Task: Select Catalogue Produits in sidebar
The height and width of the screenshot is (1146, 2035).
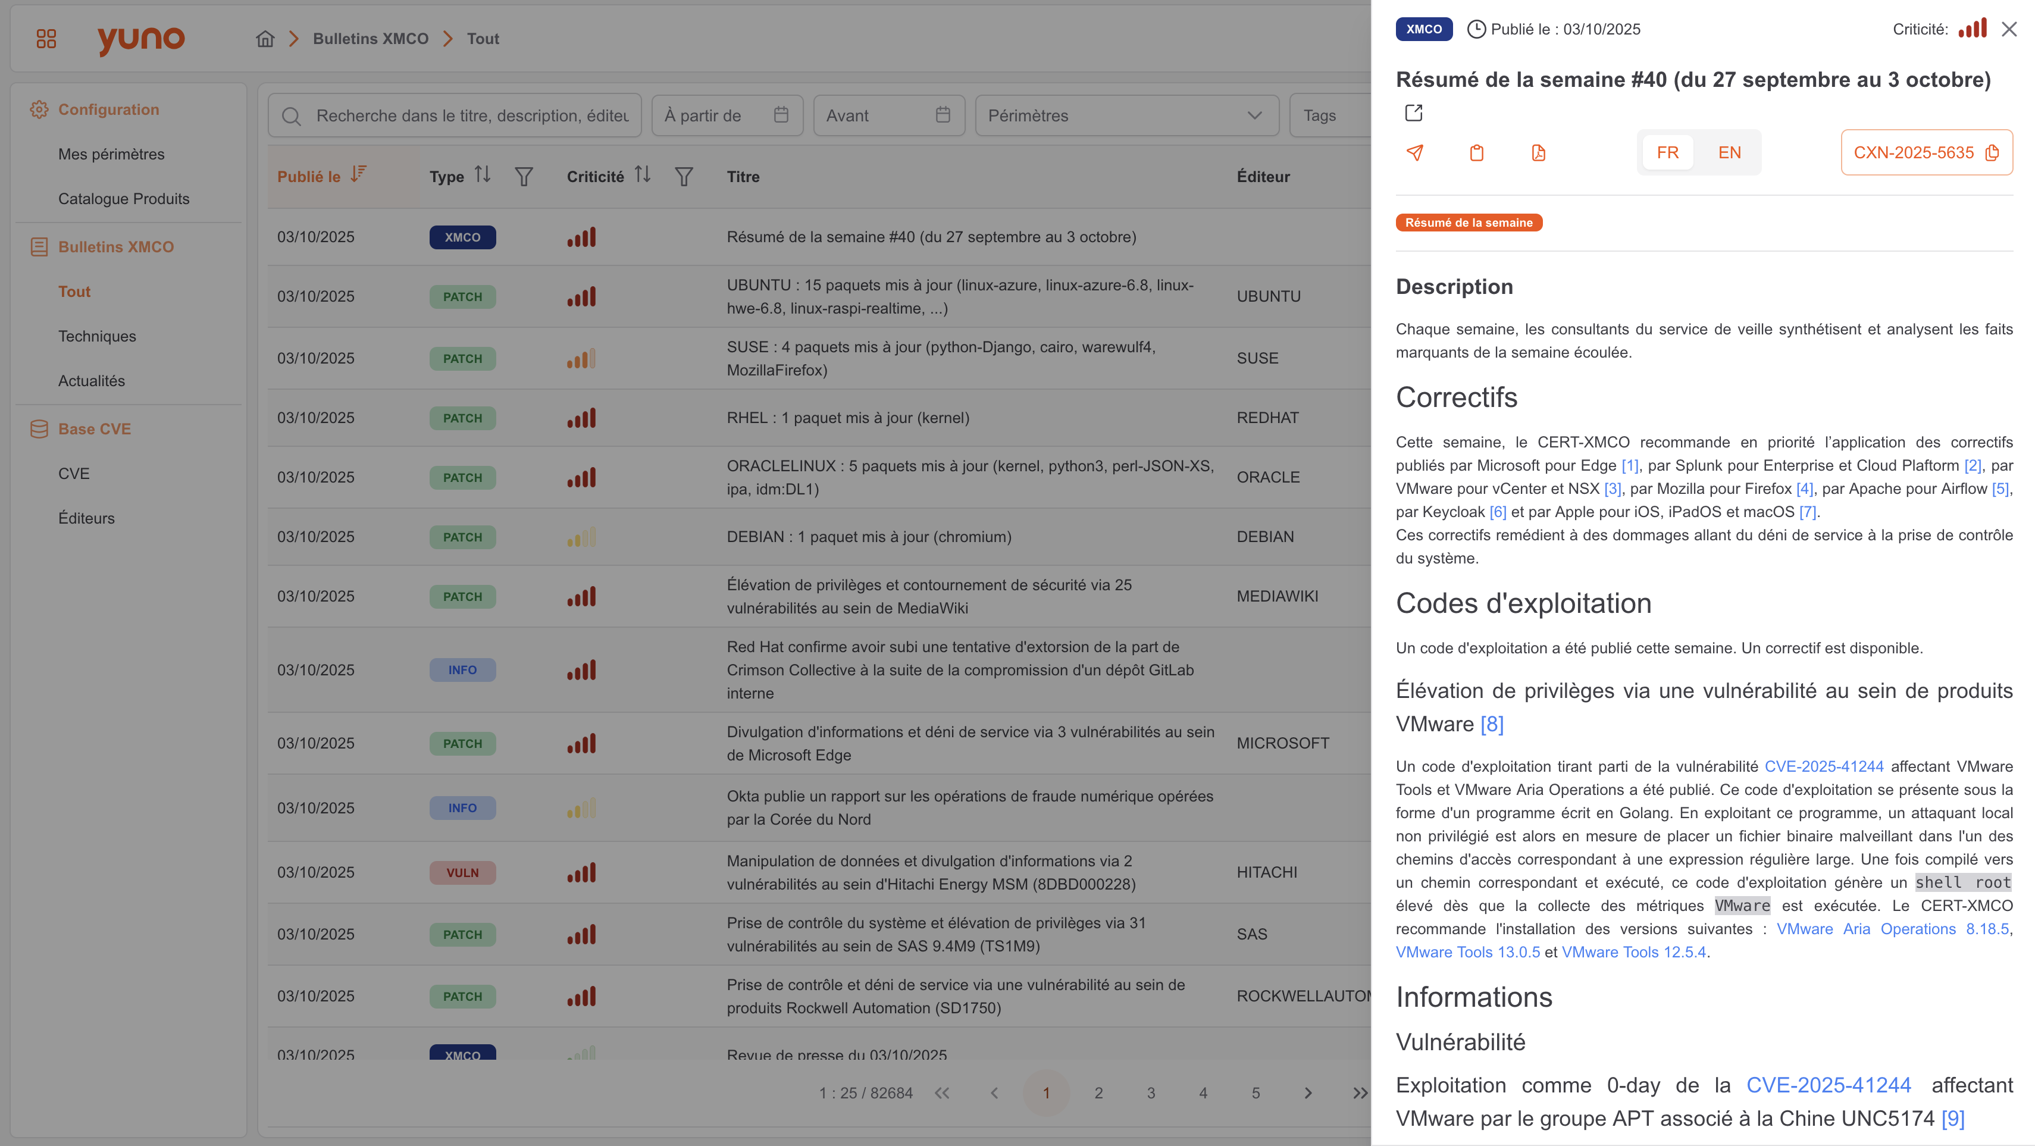Action: point(123,198)
